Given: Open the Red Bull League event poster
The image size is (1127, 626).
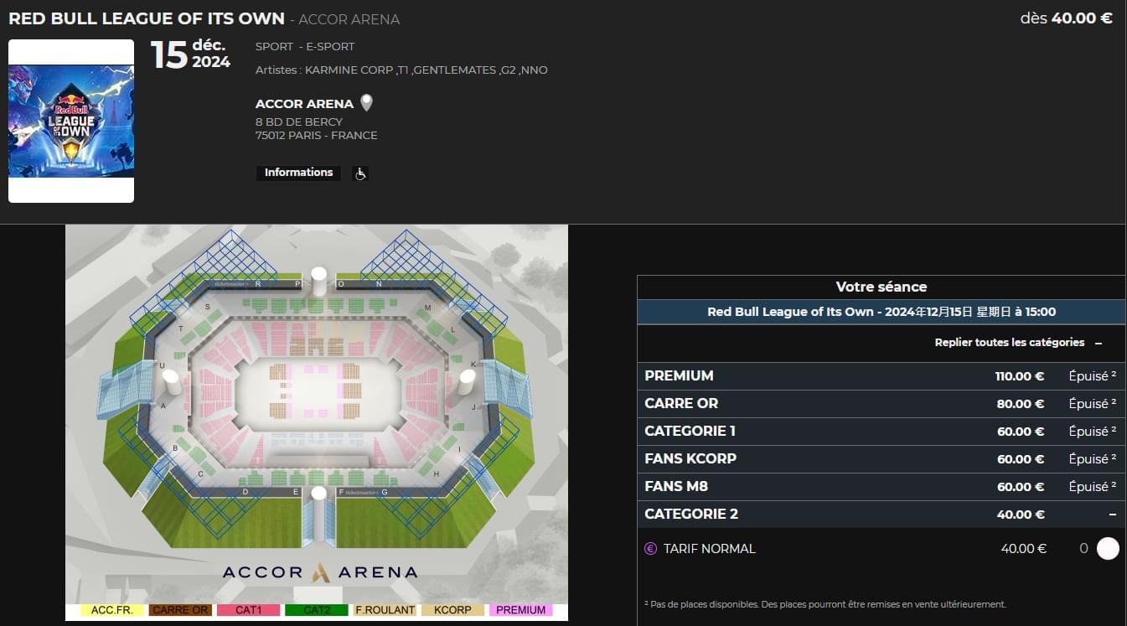Looking at the screenshot, I should point(71,121).
